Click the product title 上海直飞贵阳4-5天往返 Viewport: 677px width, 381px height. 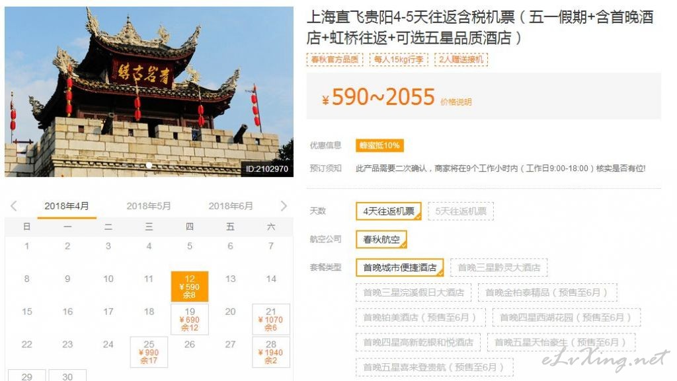point(479,27)
